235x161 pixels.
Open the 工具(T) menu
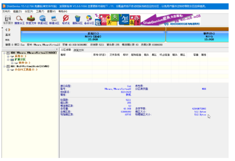pyautogui.click(x=40, y=11)
